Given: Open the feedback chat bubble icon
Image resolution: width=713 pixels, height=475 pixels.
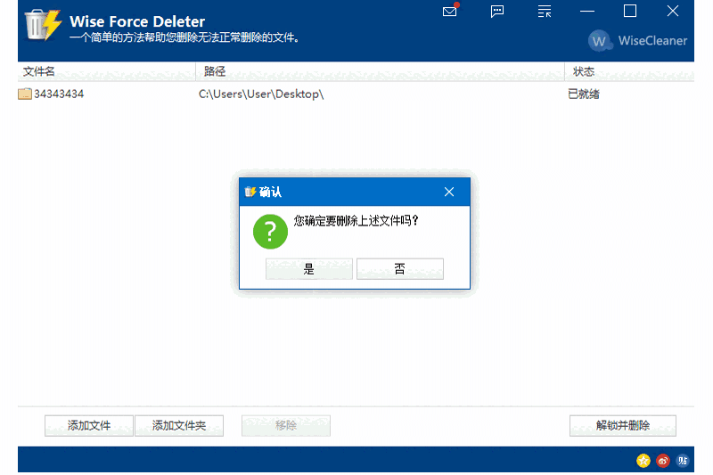Looking at the screenshot, I should (497, 11).
